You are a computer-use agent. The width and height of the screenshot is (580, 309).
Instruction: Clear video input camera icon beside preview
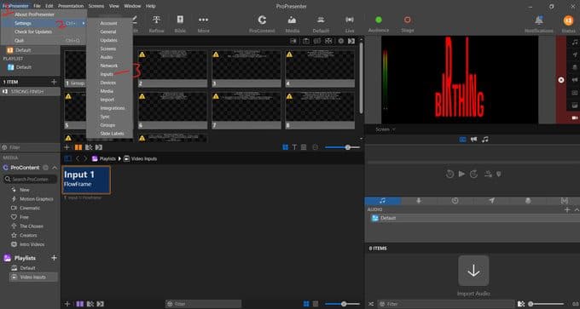pyautogui.click(x=574, y=117)
